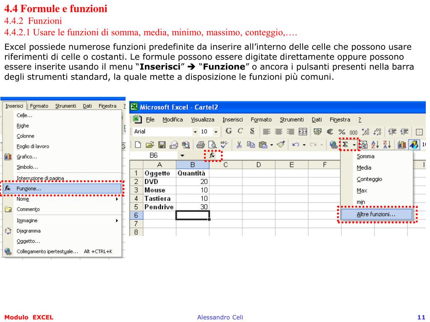Click the AutoSum sigma icon
The width and height of the screenshot is (430, 322).
click(x=346, y=144)
